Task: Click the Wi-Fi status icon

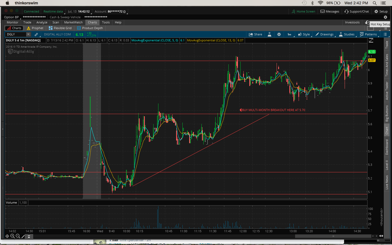Action: point(321,3)
